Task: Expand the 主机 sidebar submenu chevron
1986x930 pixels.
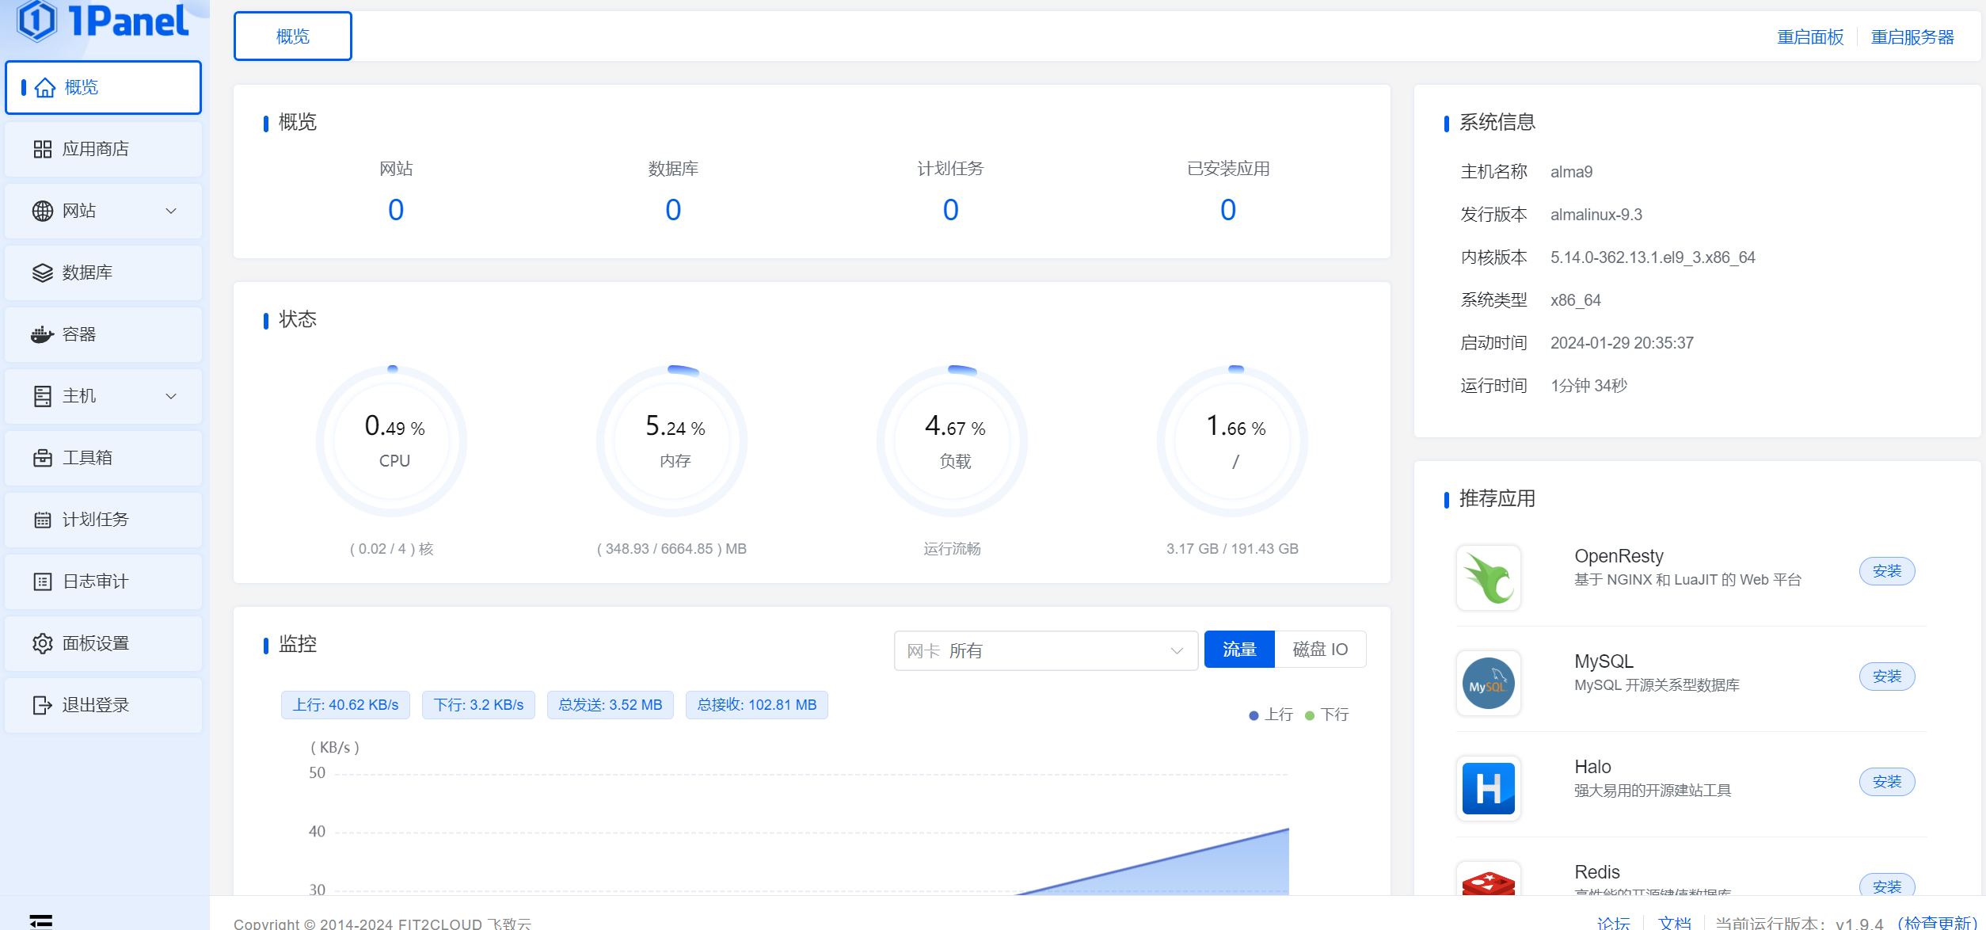Action: pyautogui.click(x=171, y=396)
